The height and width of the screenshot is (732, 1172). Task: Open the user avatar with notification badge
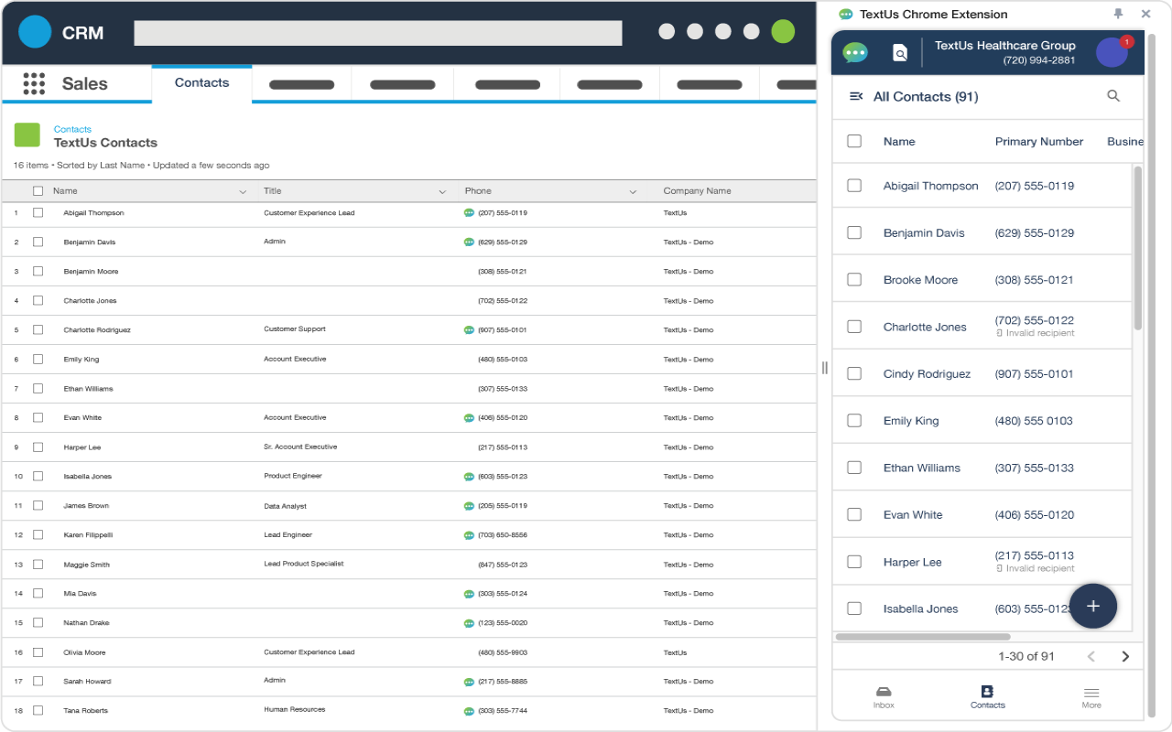(1112, 52)
